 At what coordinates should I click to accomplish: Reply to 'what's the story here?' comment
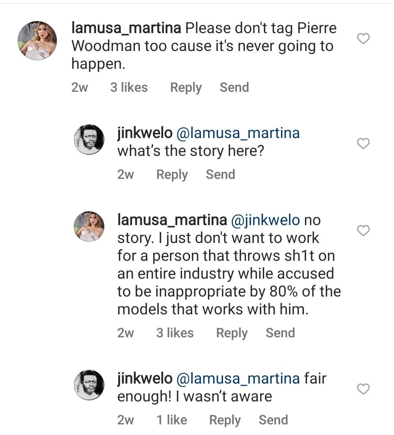pos(172,175)
